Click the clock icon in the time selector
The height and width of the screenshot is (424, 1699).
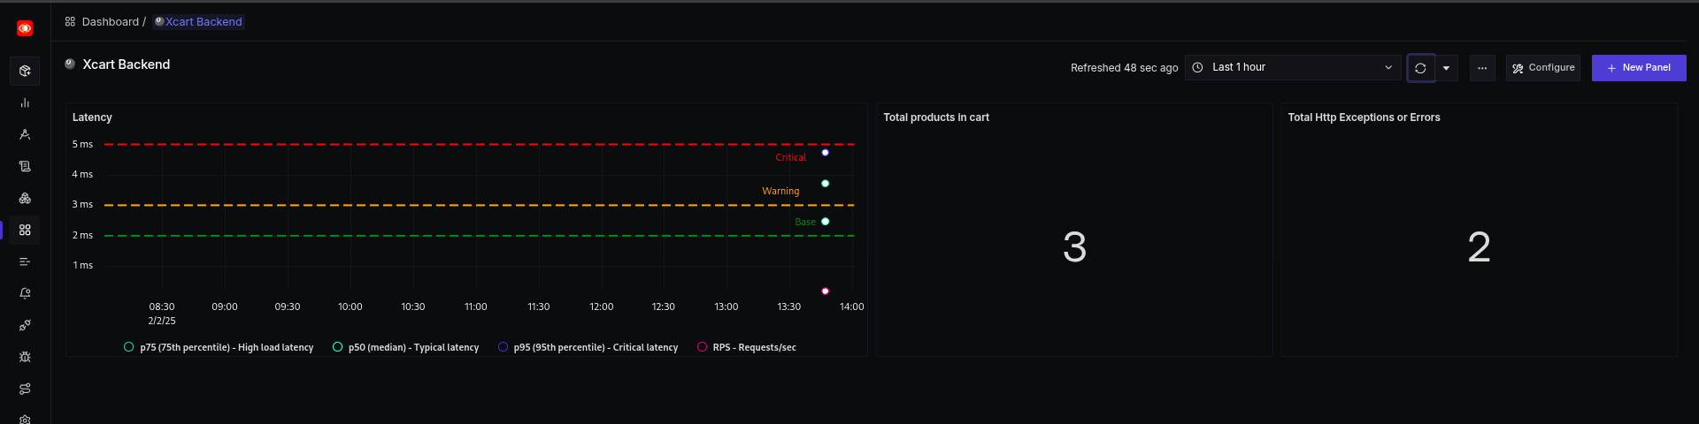tap(1197, 67)
